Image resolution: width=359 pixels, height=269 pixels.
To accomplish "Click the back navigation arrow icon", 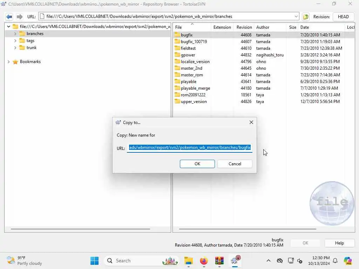I will click(9, 17).
